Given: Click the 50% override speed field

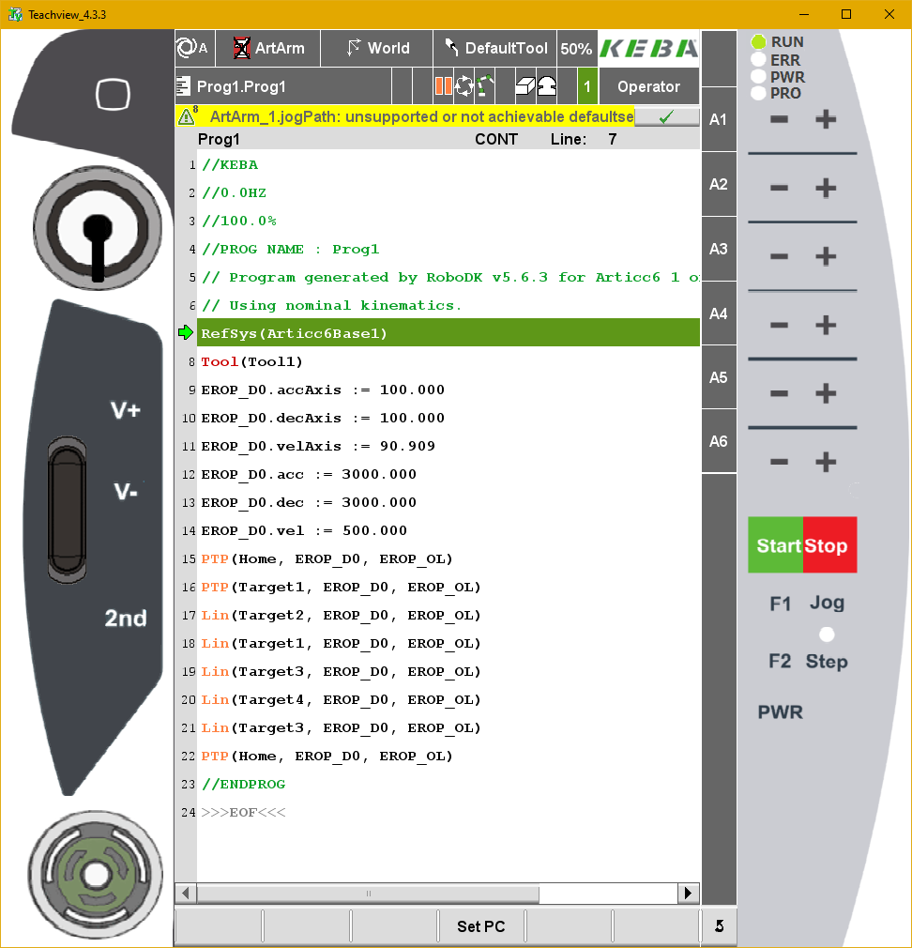Looking at the screenshot, I should click(576, 49).
